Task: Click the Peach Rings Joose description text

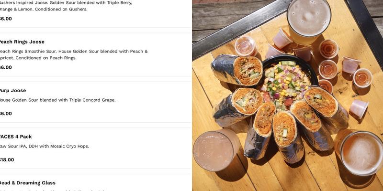Action: tap(73, 54)
